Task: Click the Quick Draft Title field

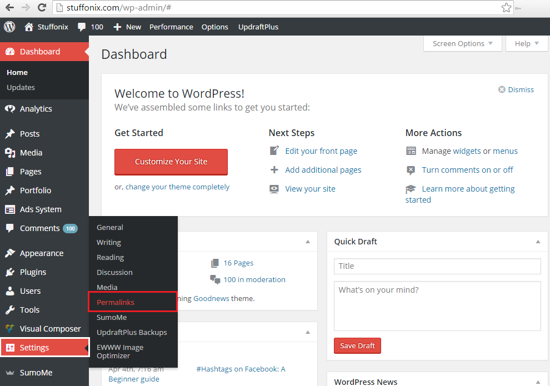Action: point(437,266)
